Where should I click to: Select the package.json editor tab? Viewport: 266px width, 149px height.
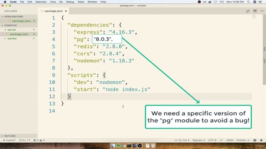point(54,11)
